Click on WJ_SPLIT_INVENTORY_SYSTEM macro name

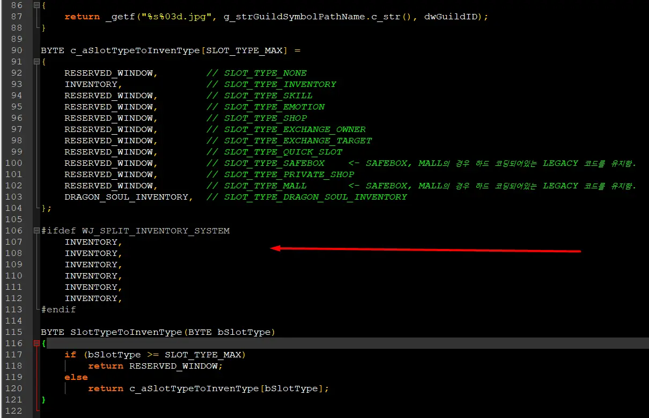tap(156, 231)
